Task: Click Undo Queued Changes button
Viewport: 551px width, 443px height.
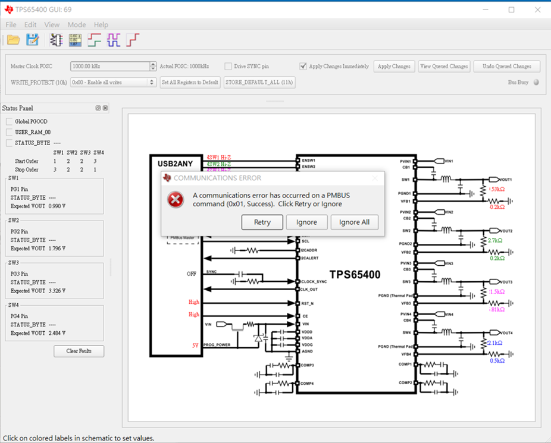Action: [x=507, y=67]
